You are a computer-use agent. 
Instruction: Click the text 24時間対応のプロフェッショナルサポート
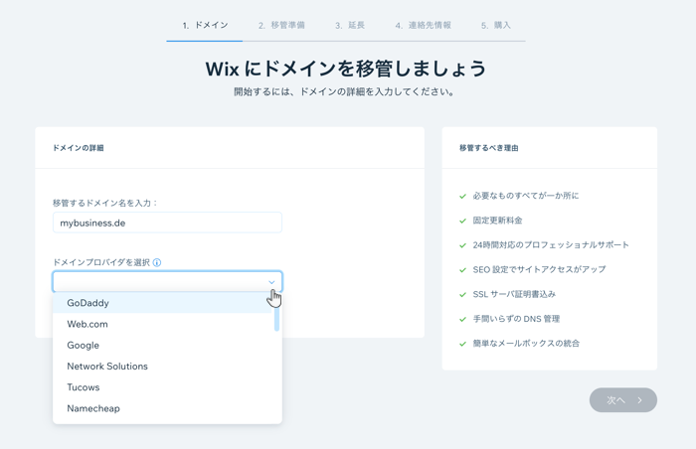click(x=551, y=245)
